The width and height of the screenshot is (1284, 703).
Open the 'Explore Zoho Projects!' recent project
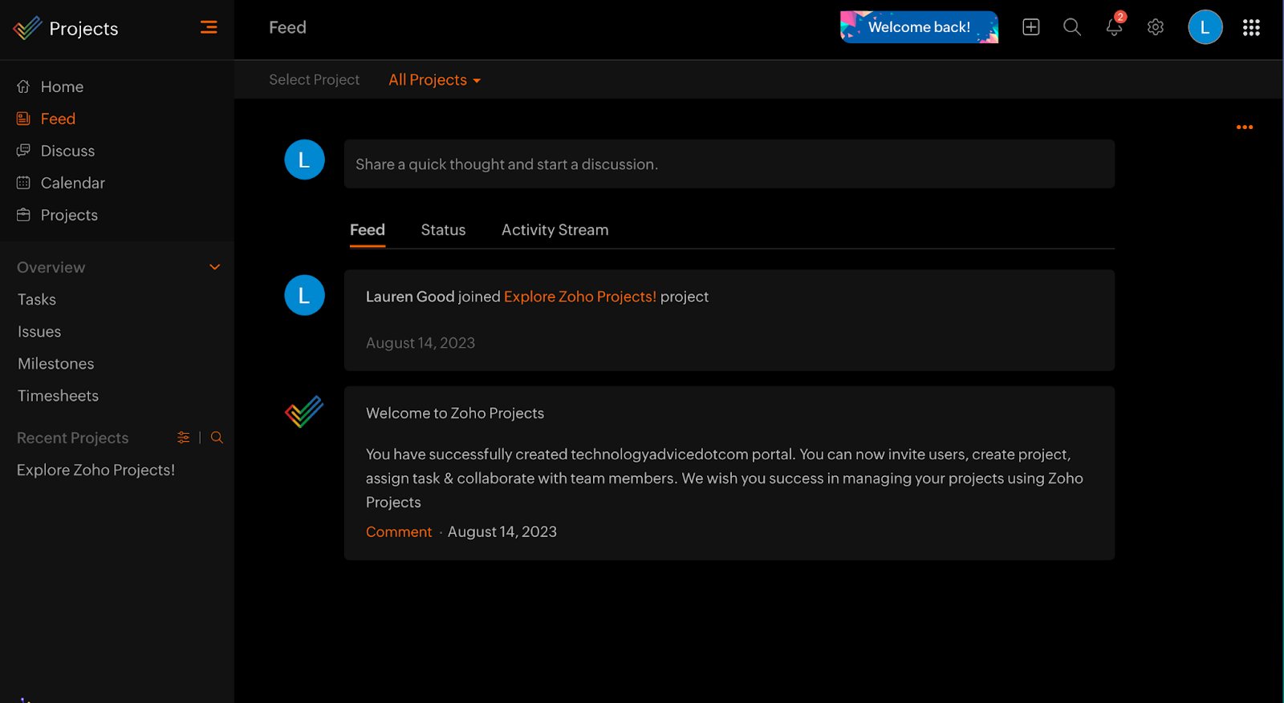(x=95, y=470)
